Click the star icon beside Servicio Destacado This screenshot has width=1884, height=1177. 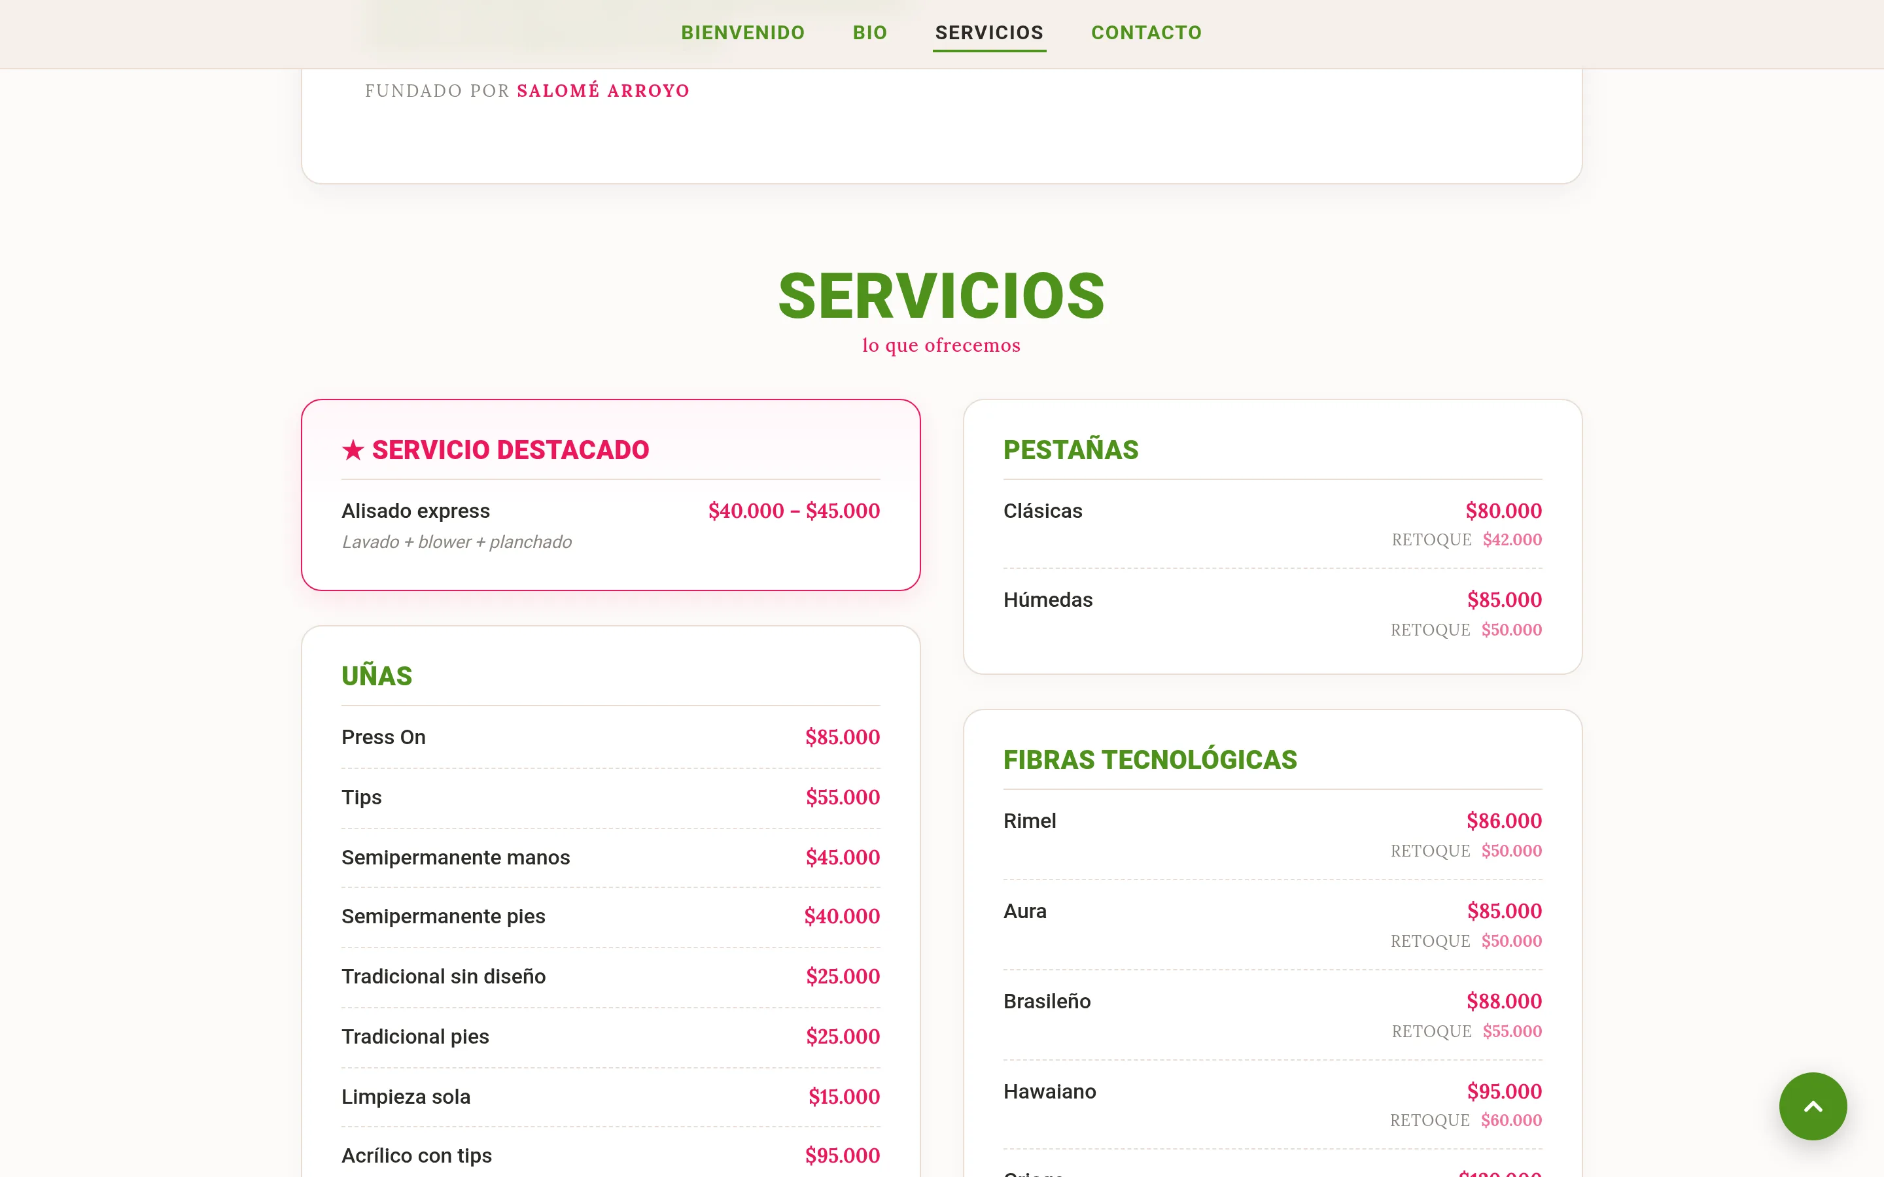(353, 450)
